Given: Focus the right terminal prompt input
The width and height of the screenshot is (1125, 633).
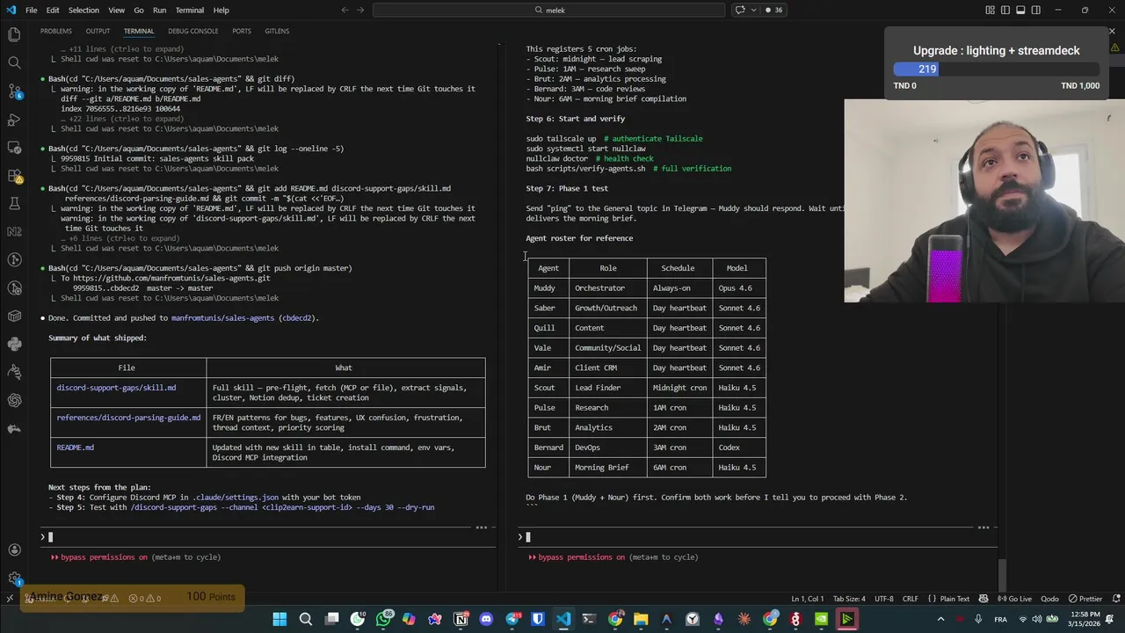Looking at the screenshot, I should coord(758,537).
